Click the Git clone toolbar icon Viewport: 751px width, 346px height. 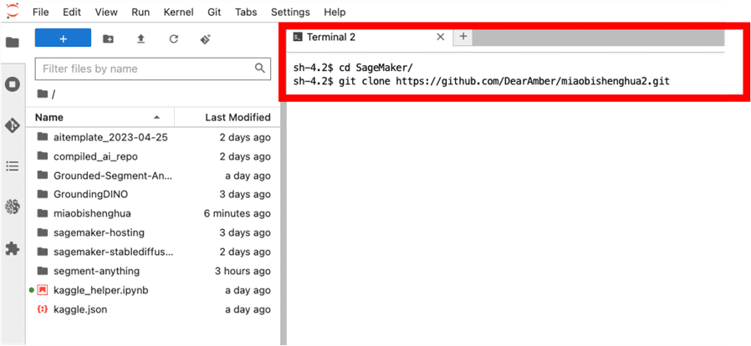coord(206,39)
